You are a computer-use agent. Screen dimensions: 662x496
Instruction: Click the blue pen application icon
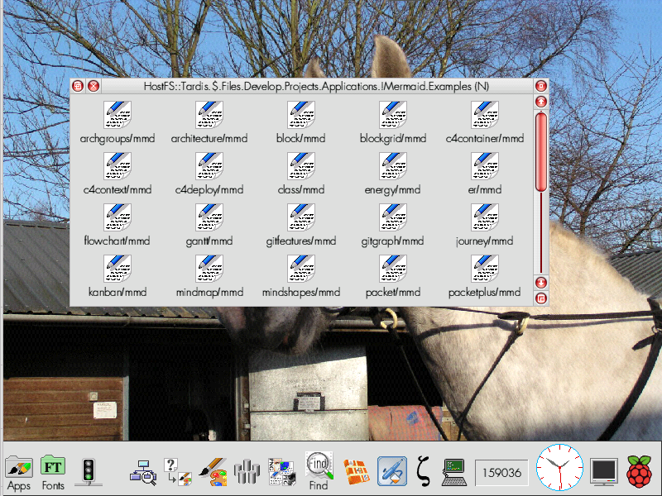tap(392, 471)
